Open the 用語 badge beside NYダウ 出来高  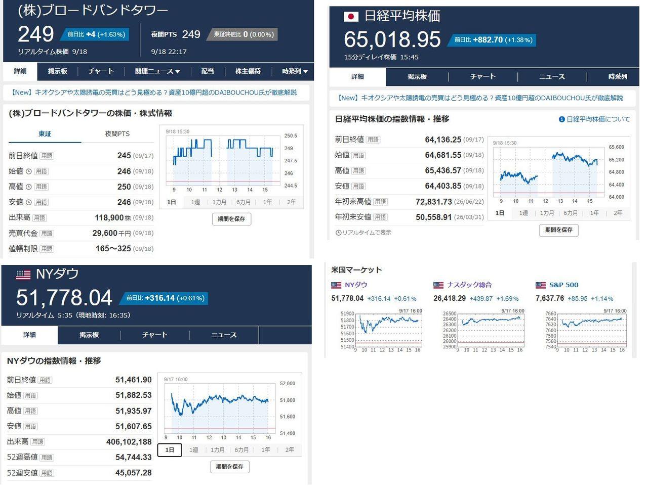[38, 442]
